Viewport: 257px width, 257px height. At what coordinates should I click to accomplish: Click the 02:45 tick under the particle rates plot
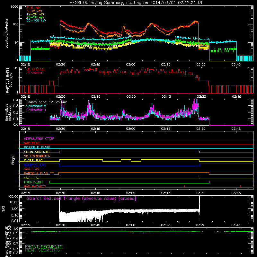(x=96, y=97)
